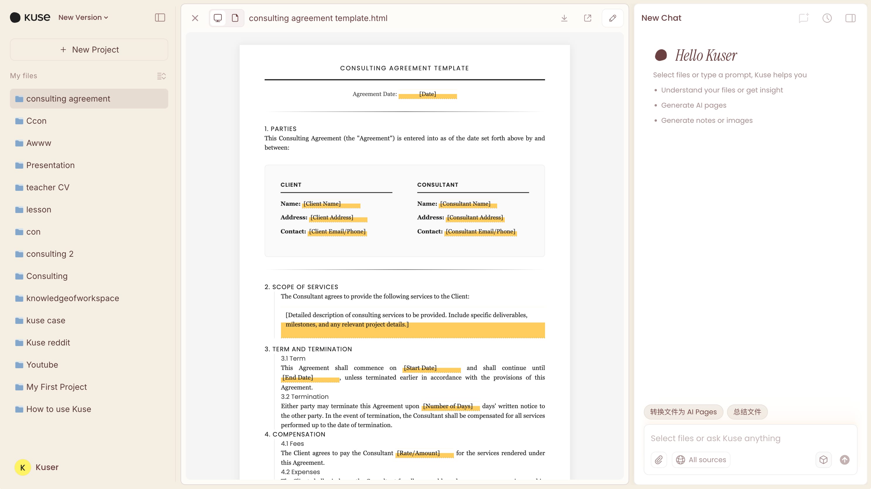Download the consulting agreement template
The height and width of the screenshot is (489, 871).
point(564,18)
